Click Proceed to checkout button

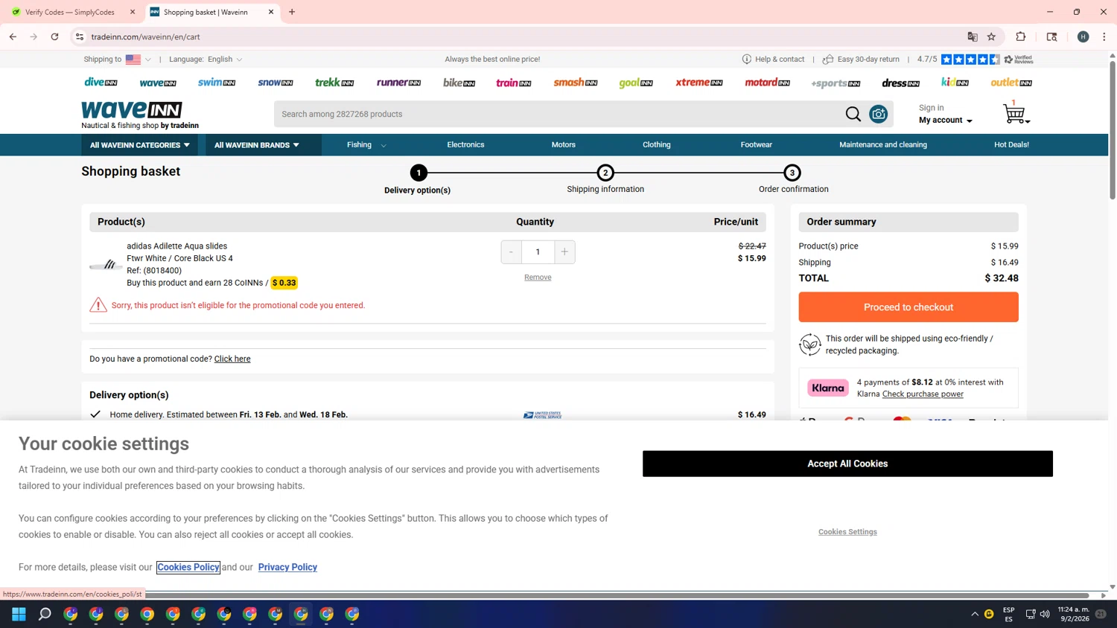(908, 307)
